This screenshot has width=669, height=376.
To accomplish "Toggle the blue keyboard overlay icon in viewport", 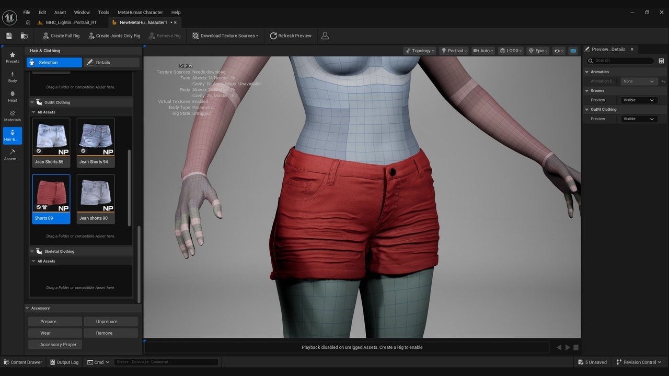I will coord(573,51).
